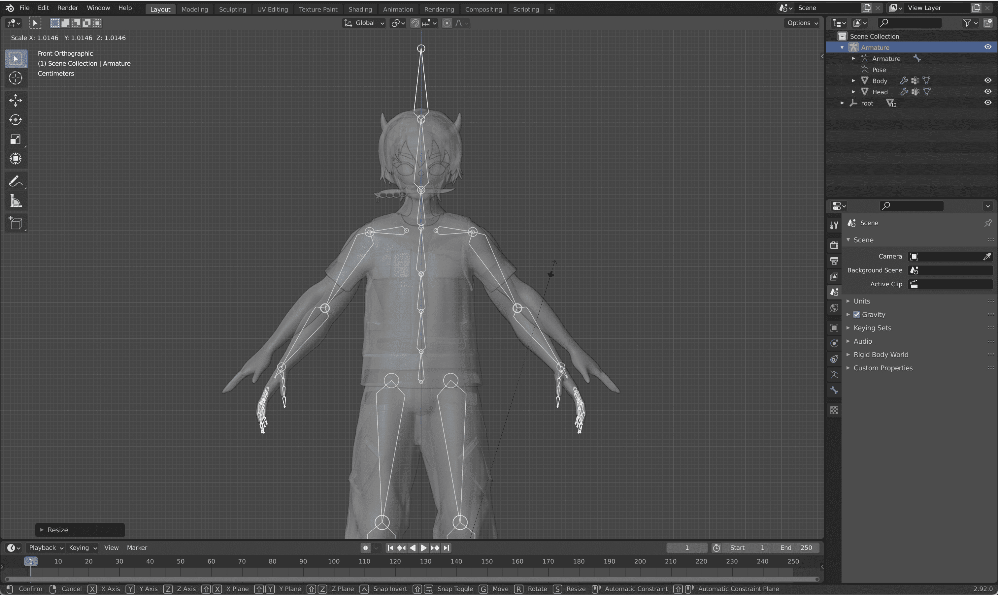
Task: Select the Add Cube tool
Action: [16, 223]
